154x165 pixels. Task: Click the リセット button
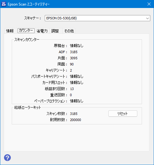coord(123,114)
